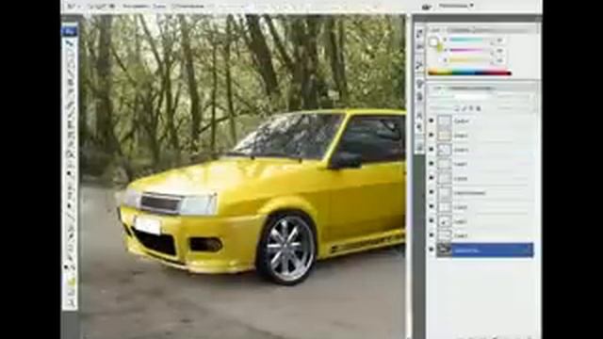Click the lock icons row in the Layers panel
The image size is (603, 339).
467,109
